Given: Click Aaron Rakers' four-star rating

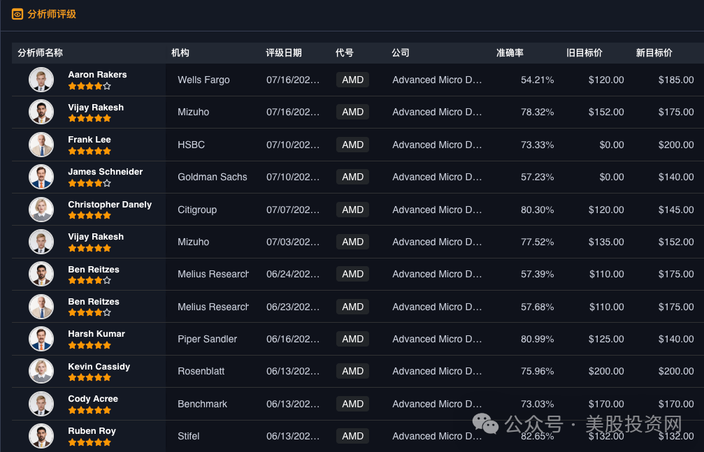Looking at the screenshot, I should 89,86.
